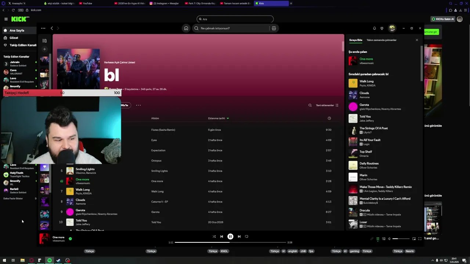The width and height of the screenshot is (470, 264).
Task: Sort by duration clock icon column
Action: pyautogui.click(x=329, y=118)
